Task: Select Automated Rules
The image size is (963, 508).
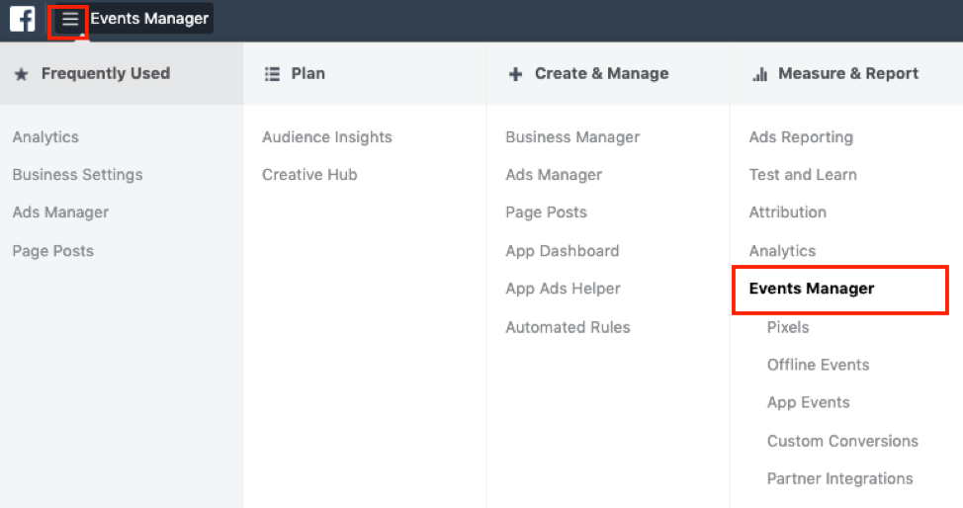Action: [x=568, y=327]
